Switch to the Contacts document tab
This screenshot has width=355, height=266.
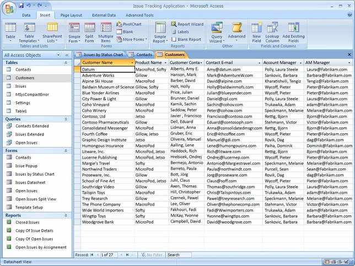pos(141,55)
